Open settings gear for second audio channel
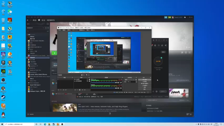 (x=121, y=88)
